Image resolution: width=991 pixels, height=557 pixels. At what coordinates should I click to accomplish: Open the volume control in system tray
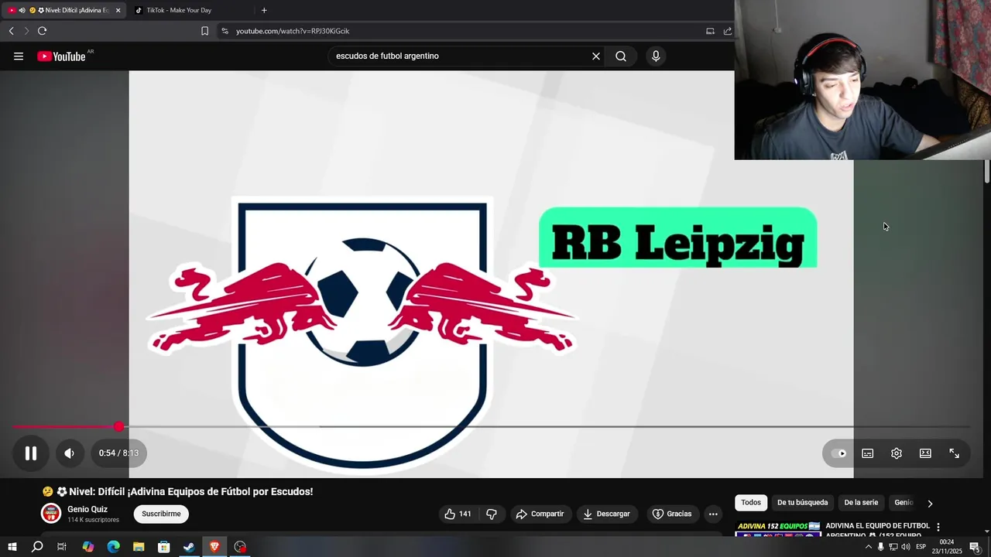click(x=906, y=547)
